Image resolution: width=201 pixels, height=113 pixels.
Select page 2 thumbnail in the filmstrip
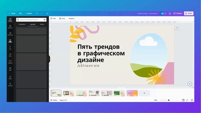click(x=69, y=93)
